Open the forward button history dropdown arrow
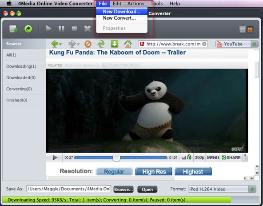The height and width of the screenshot is (206, 263). pos(78,44)
